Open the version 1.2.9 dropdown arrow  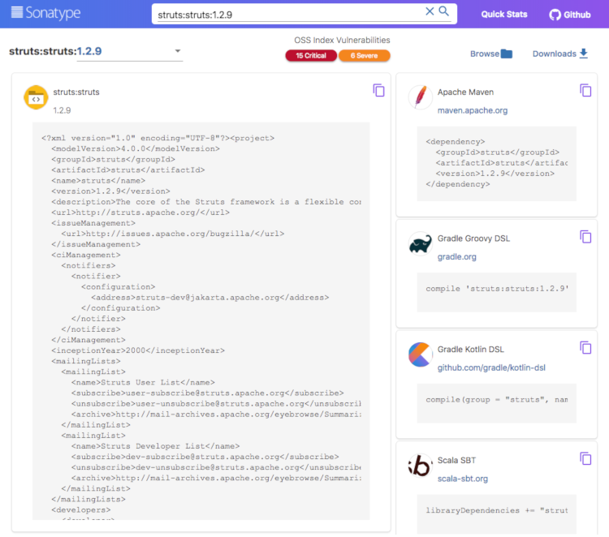click(x=178, y=51)
